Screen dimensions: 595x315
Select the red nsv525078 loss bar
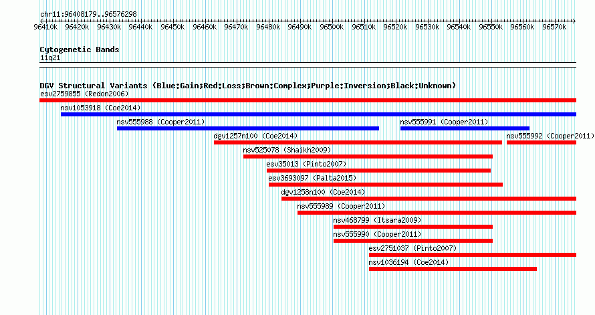pos(368,156)
